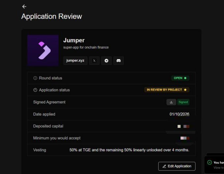This screenshot has width=224, height=174.
Task: Click the Vesting schedule description text
Action: (x=129, y=150)
